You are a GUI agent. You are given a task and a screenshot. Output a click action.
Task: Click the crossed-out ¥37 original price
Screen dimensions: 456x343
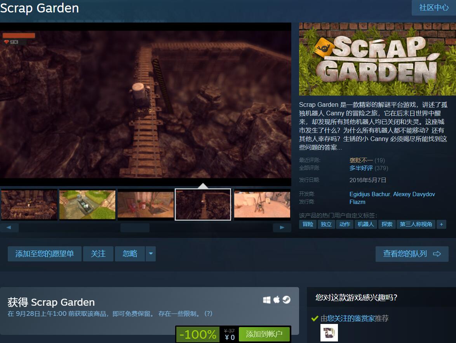pyautogui.click(x=229, y=331)
